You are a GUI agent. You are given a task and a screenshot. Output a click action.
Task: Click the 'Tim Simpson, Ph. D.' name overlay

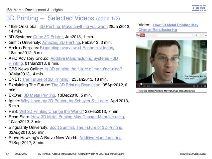(x=195, y=76)
